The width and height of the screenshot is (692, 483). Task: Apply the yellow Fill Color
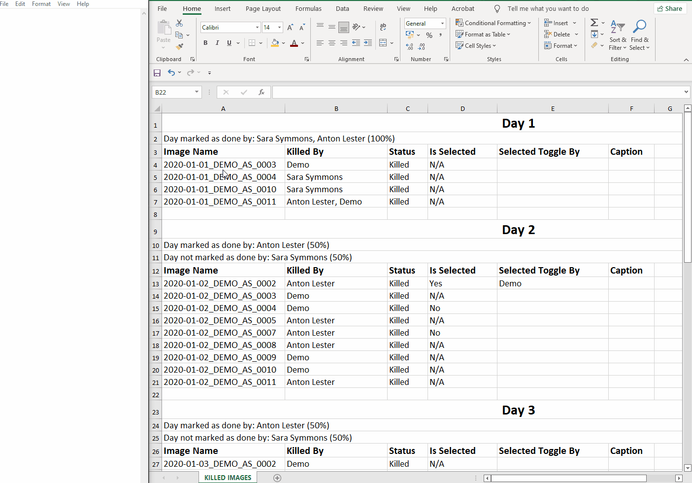(x=275, y=43)
